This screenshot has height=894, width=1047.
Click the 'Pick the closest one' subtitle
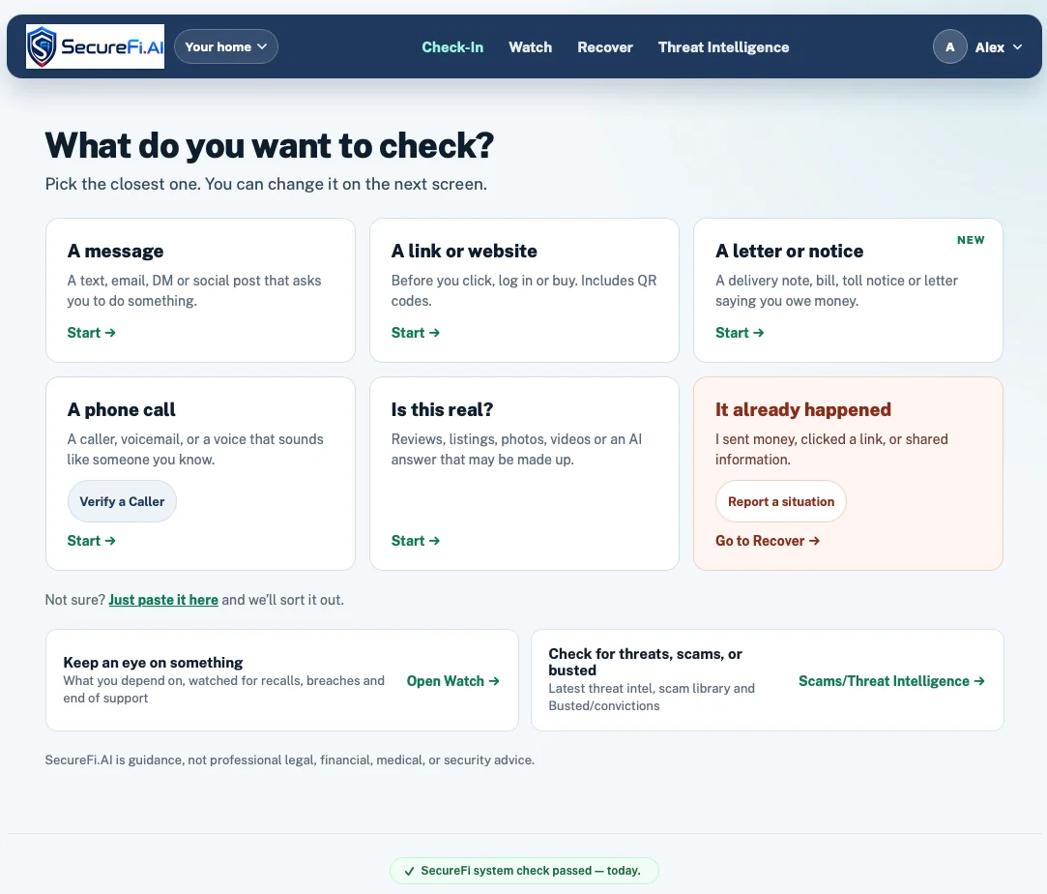[266, 185]
